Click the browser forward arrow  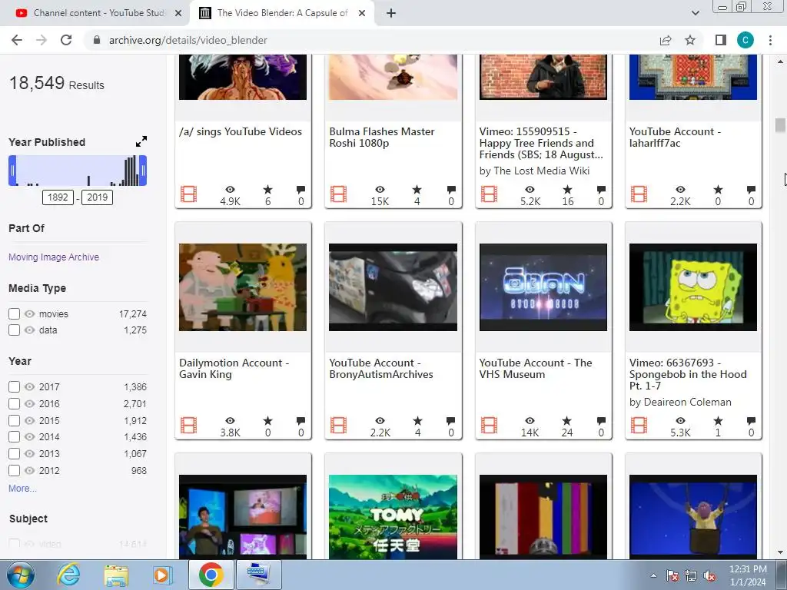tap(42, 40)
